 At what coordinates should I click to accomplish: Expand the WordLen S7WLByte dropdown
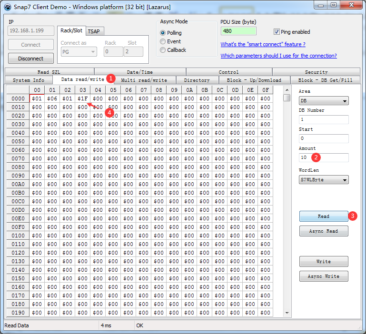tap(324, 180)
